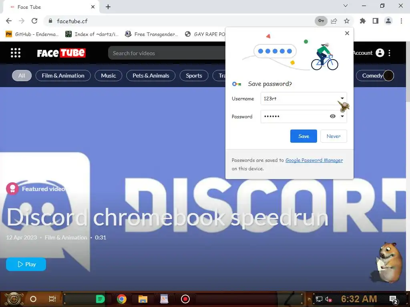Click the Featured video badge icon
Image resolution: width=410 pixels, height=307 pixels.
click(12, 189)
